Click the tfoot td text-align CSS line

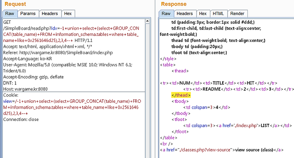point(199,53)
